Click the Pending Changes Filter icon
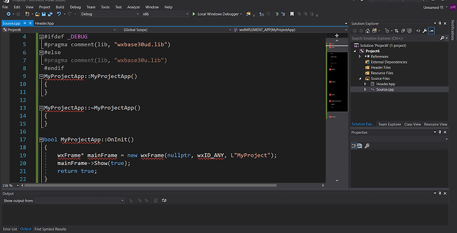 [x=387, y=30]
